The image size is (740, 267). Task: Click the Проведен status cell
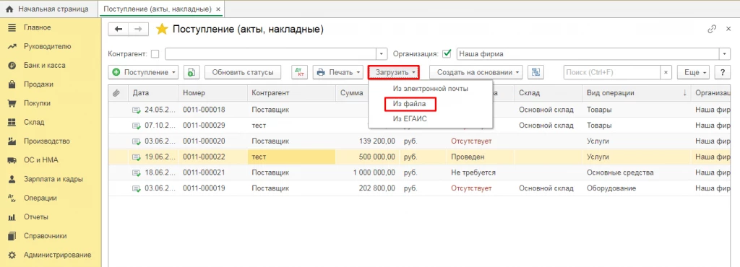coord(480,157)
